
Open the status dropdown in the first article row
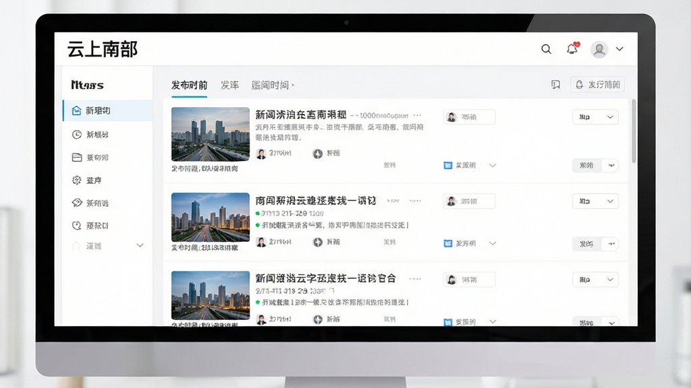tap(595, 117)
